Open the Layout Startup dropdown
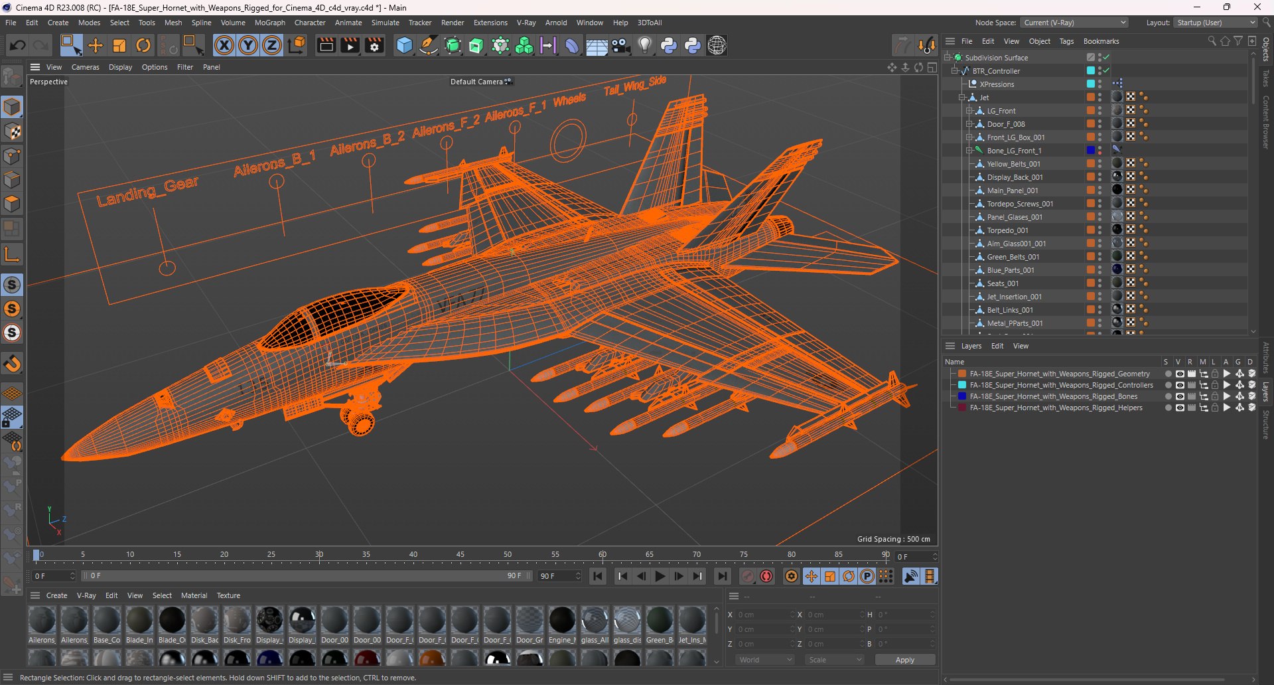The width and height of the screenshot is (1274, 685). [x=1216, y=23]
